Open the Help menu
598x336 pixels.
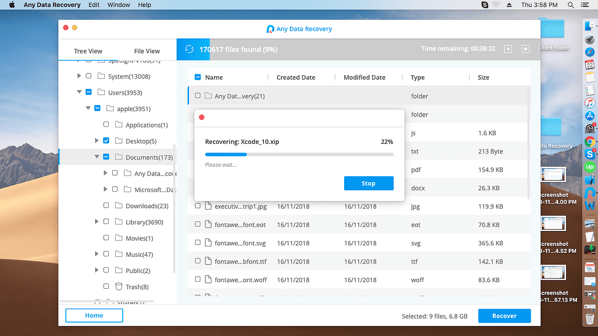145,5
